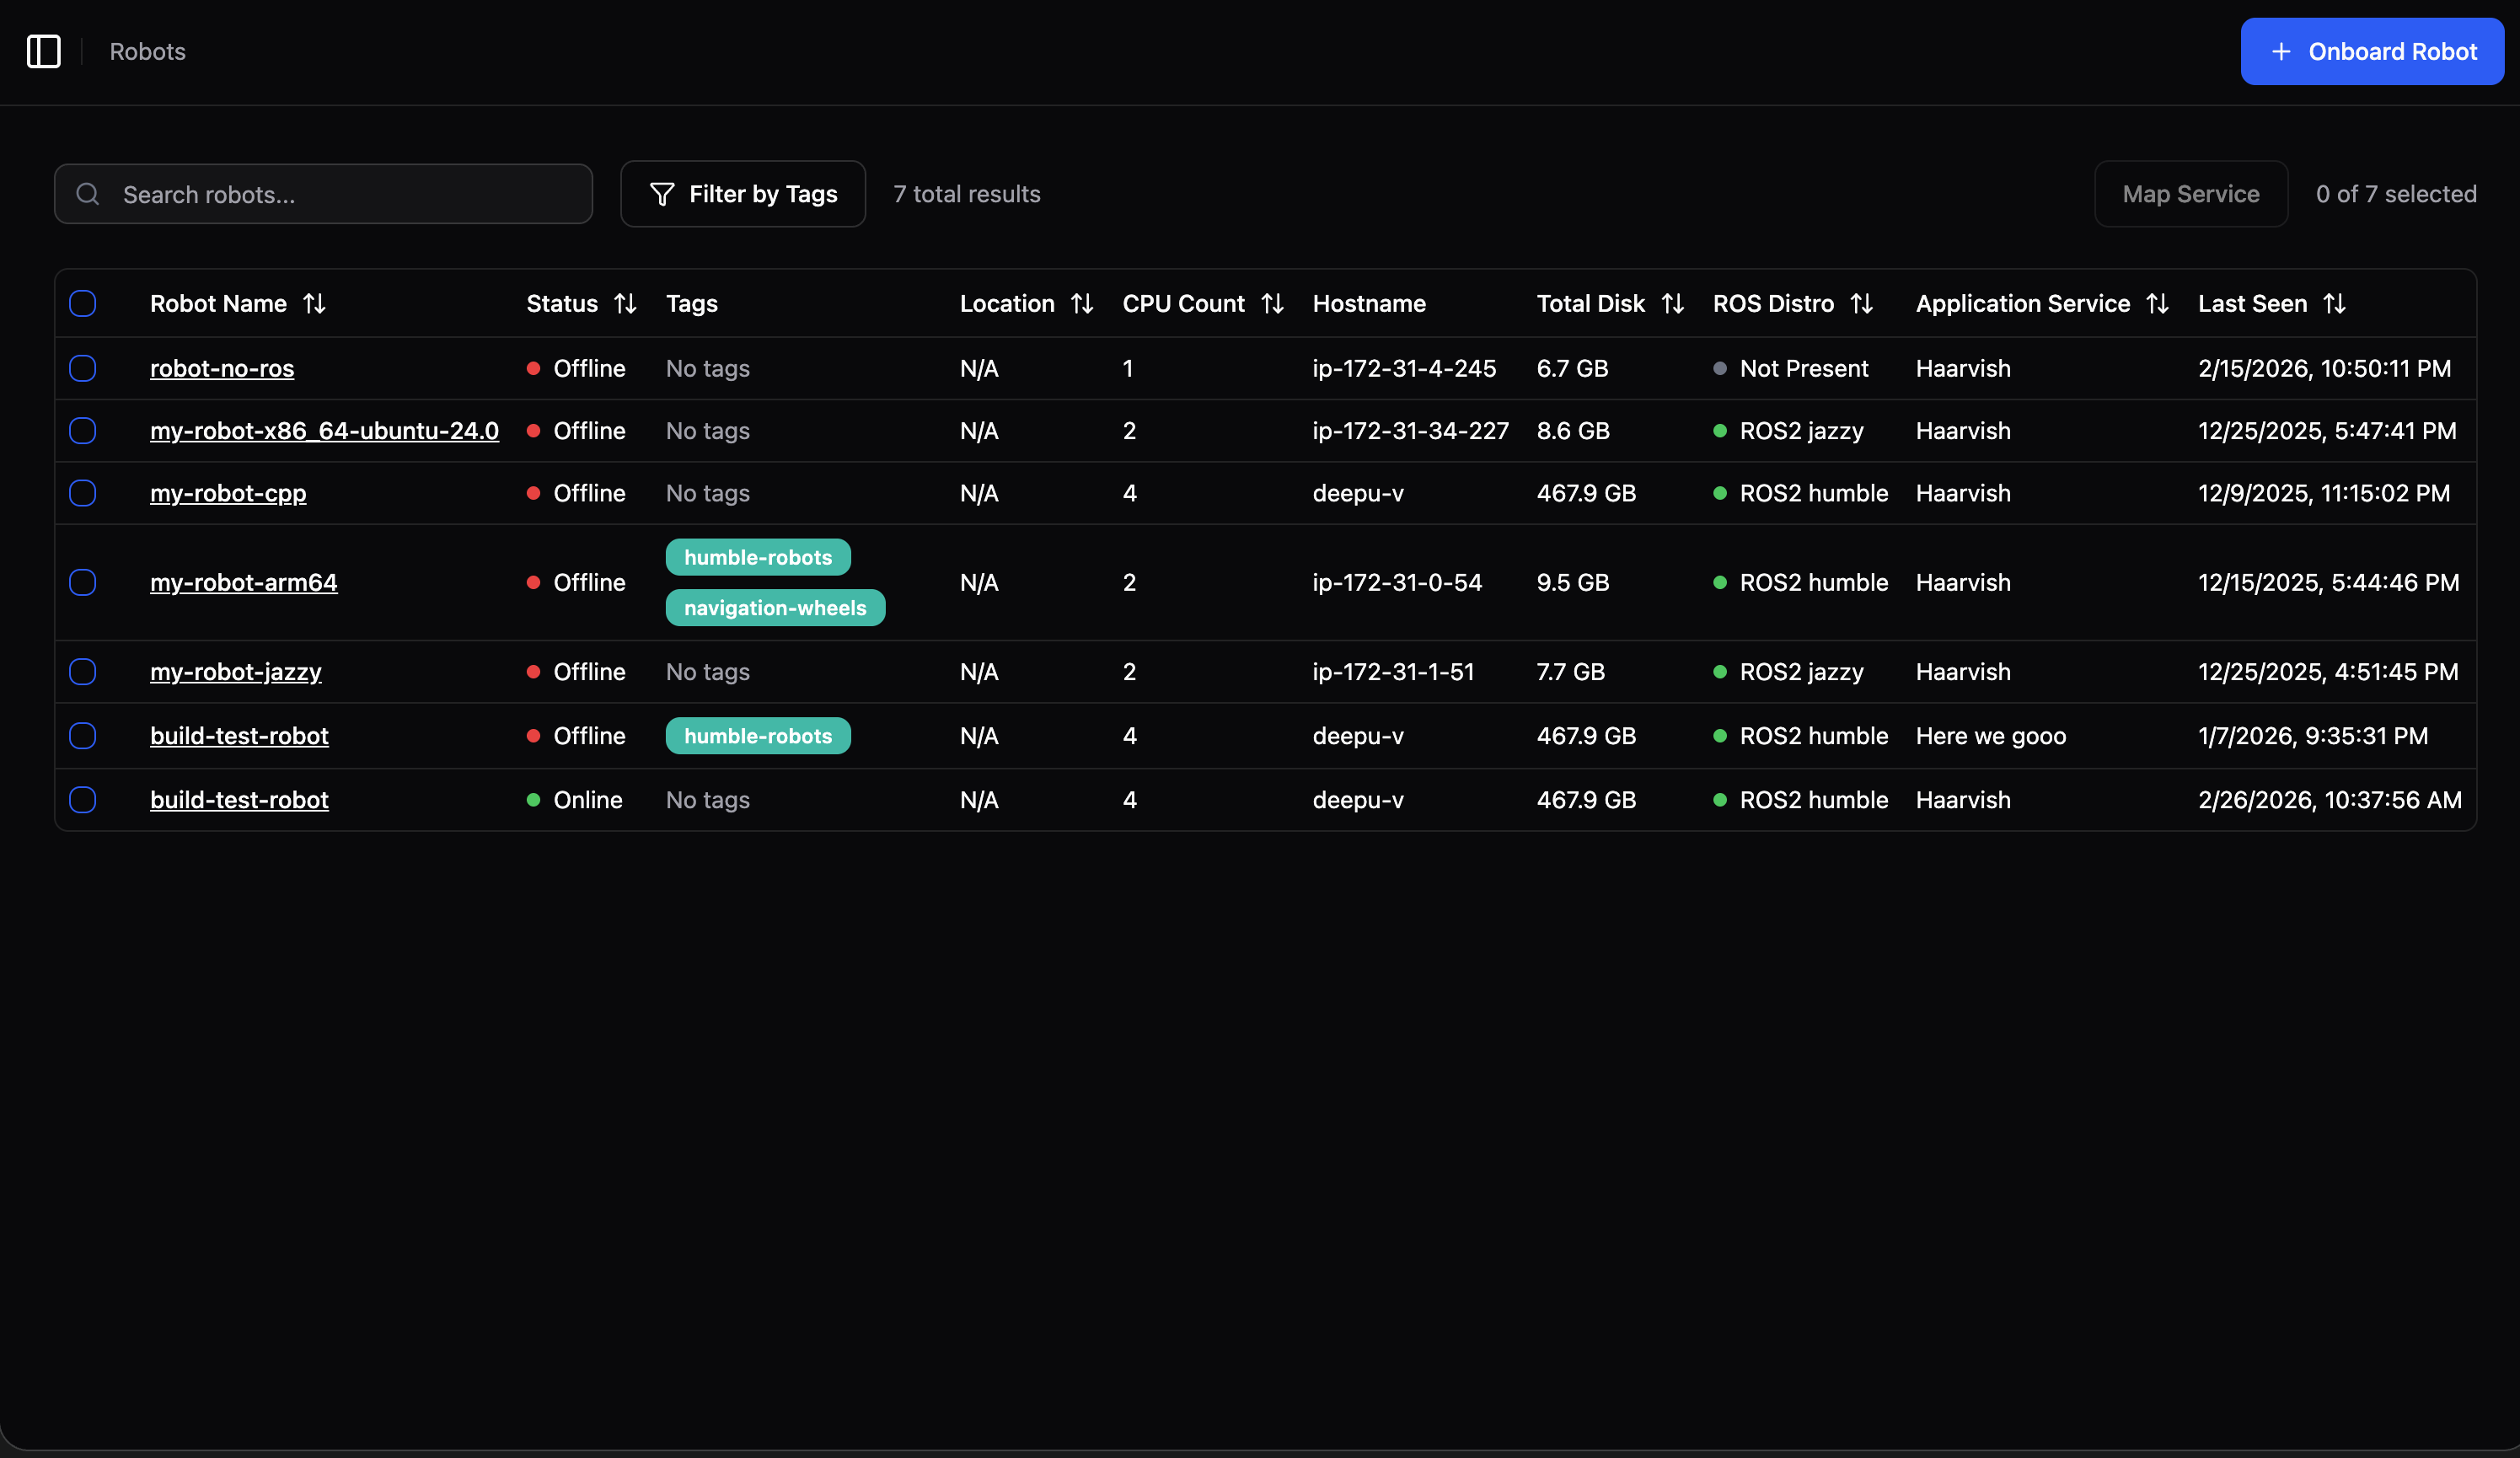Image resolution: width=2520 pixels, height=1458 pixels.
Task: Sort by Application Service arrows icon
Action: tap(2157, 303)
